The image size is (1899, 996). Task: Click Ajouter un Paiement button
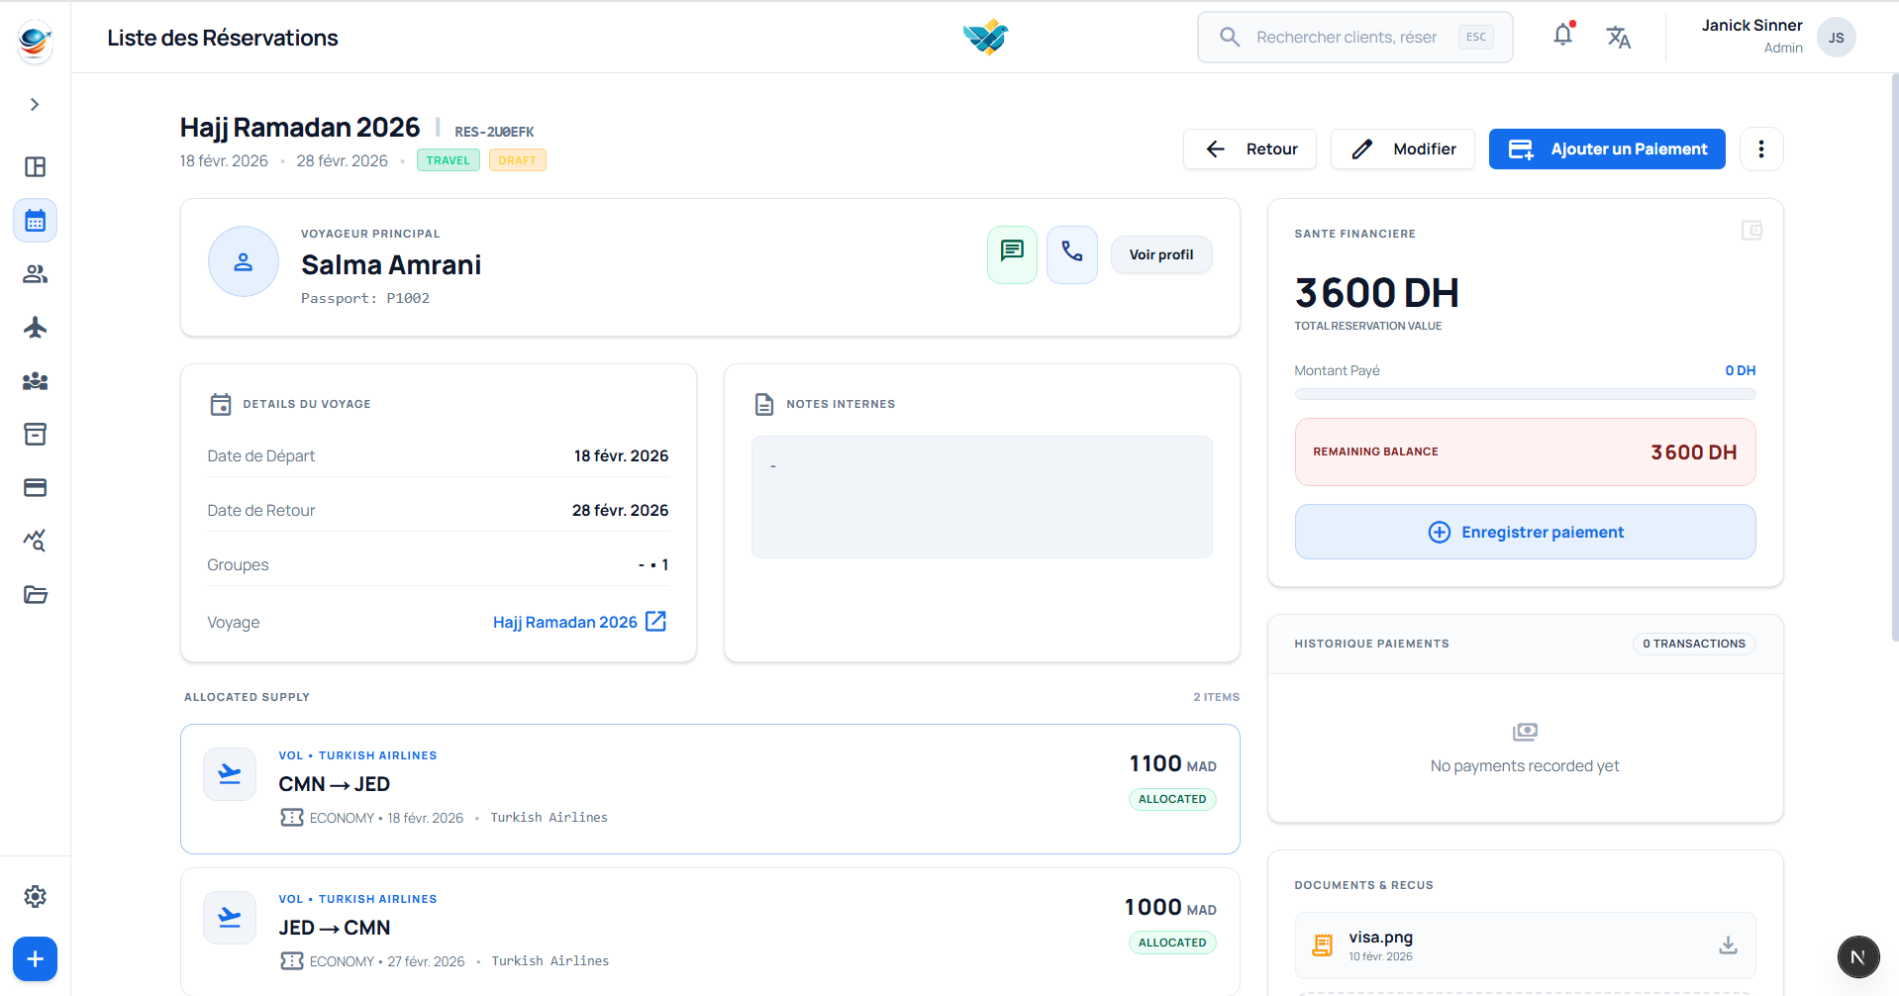click(1606, 149)
